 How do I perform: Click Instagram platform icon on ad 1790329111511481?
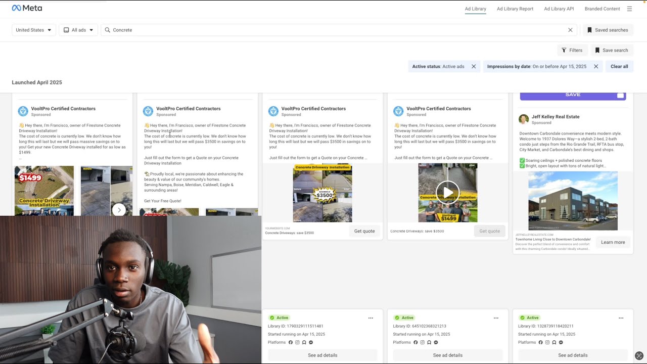[297, 342]
